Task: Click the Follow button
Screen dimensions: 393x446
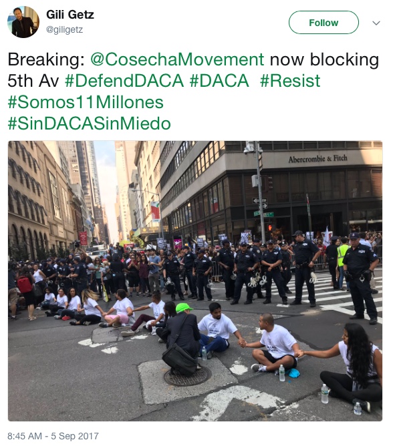Action: click(323, 23)
